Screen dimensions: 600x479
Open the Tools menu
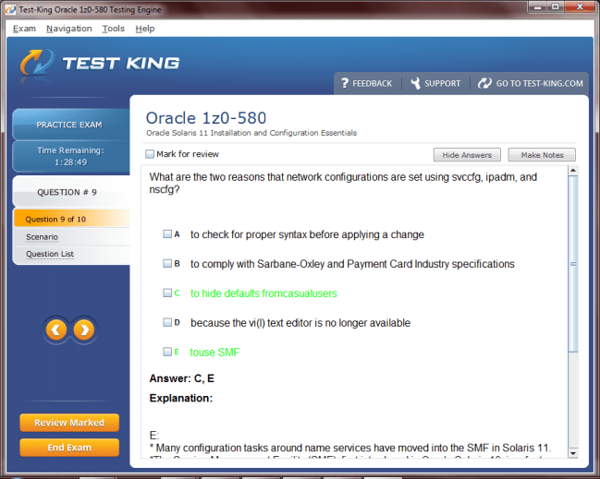pos(113,29)
